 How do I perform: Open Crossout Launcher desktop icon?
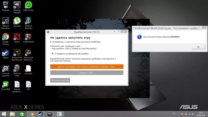coord(5,70)
